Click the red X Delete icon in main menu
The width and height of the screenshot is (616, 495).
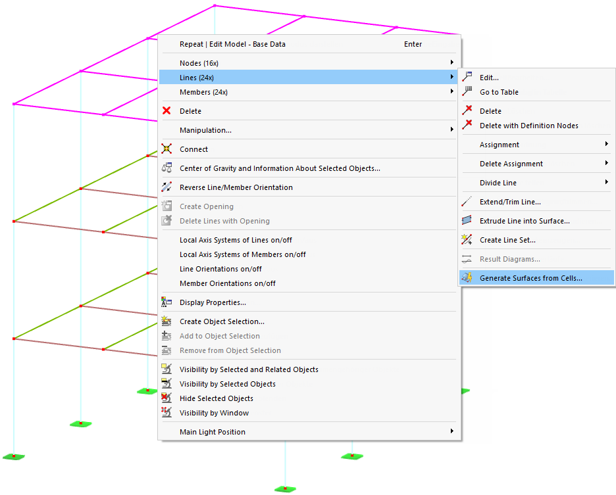167,111
